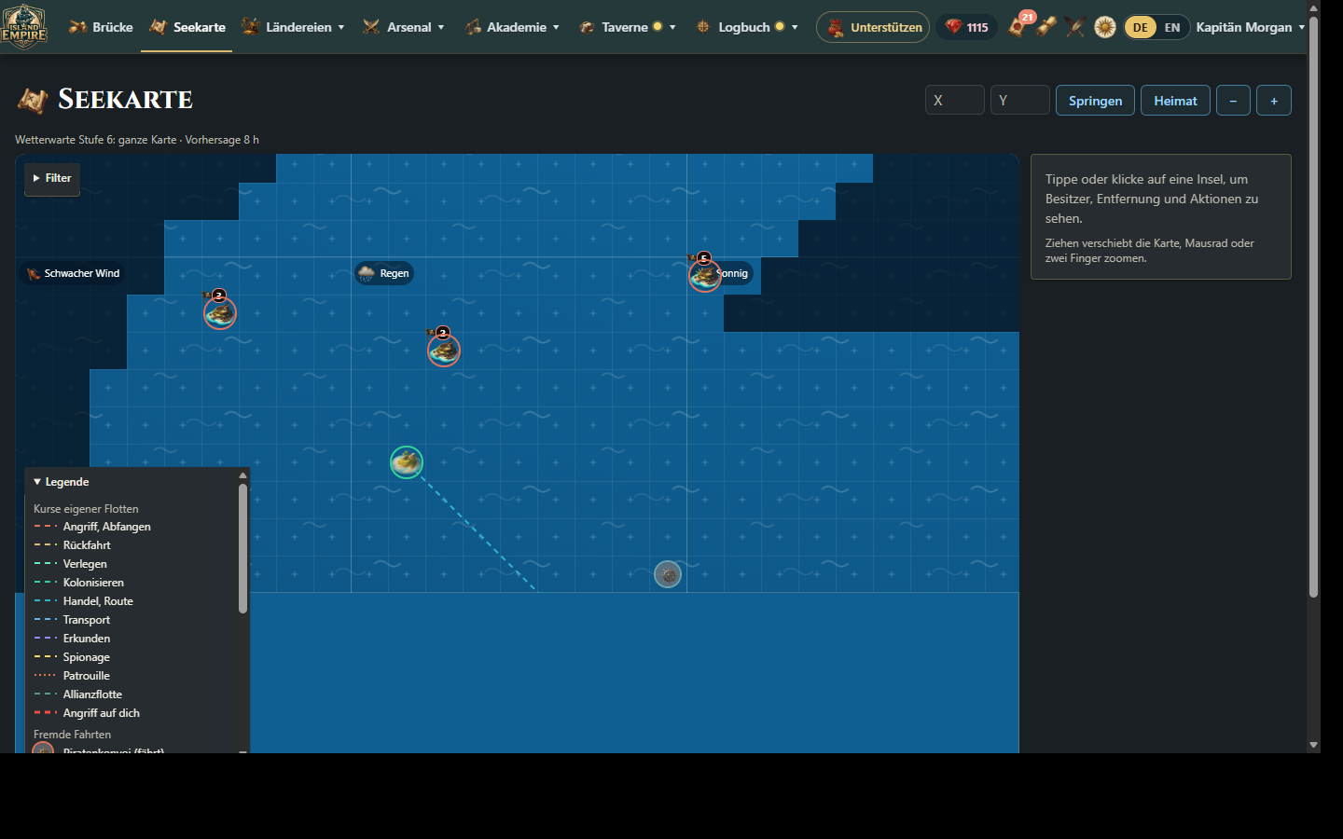1343x839 pixels.
Task: Click the 'Wetterwarte Stufe 6' status text
Action: pos(137,140)
